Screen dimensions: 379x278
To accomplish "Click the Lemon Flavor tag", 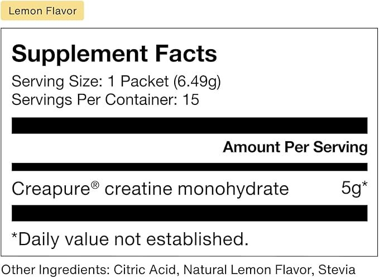I will [42, 11].
